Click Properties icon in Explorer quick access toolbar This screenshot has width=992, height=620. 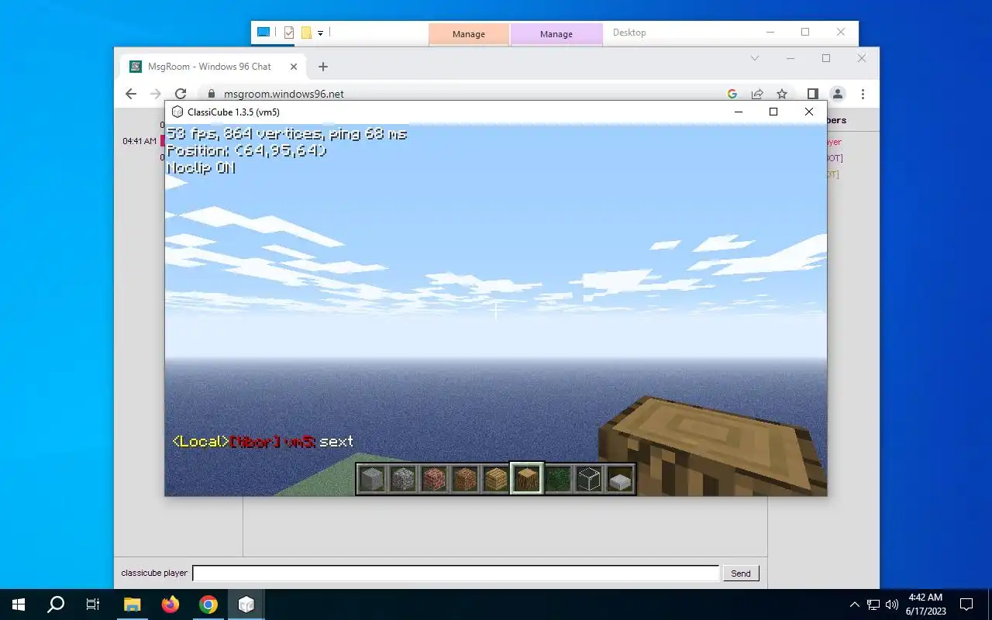pyautogui.click(x=289, y=33)
